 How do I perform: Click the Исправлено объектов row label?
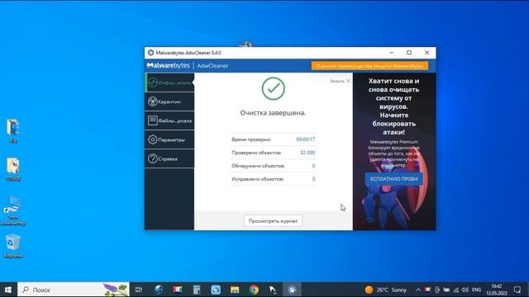pos(257,179)
